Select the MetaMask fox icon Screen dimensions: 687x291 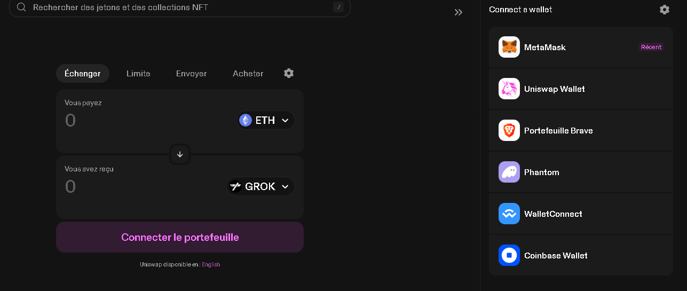pyautogui.click(x=509, y=47)
